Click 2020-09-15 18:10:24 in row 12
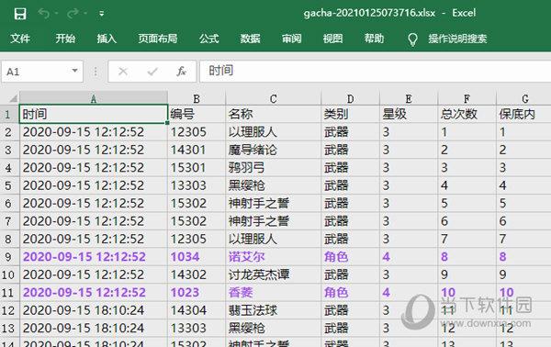The height and width of the screenshot is (347, 551). coord(94,310)
